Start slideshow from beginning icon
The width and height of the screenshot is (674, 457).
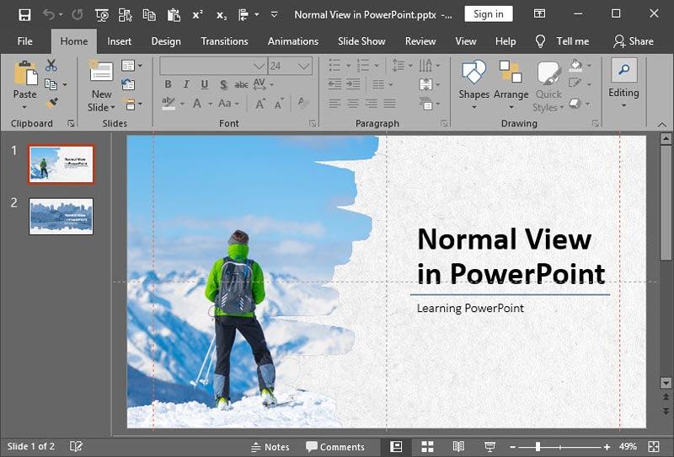pos(102,15)
